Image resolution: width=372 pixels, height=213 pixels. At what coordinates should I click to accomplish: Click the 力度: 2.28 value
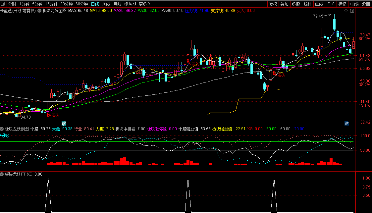[x=105, y=129]
